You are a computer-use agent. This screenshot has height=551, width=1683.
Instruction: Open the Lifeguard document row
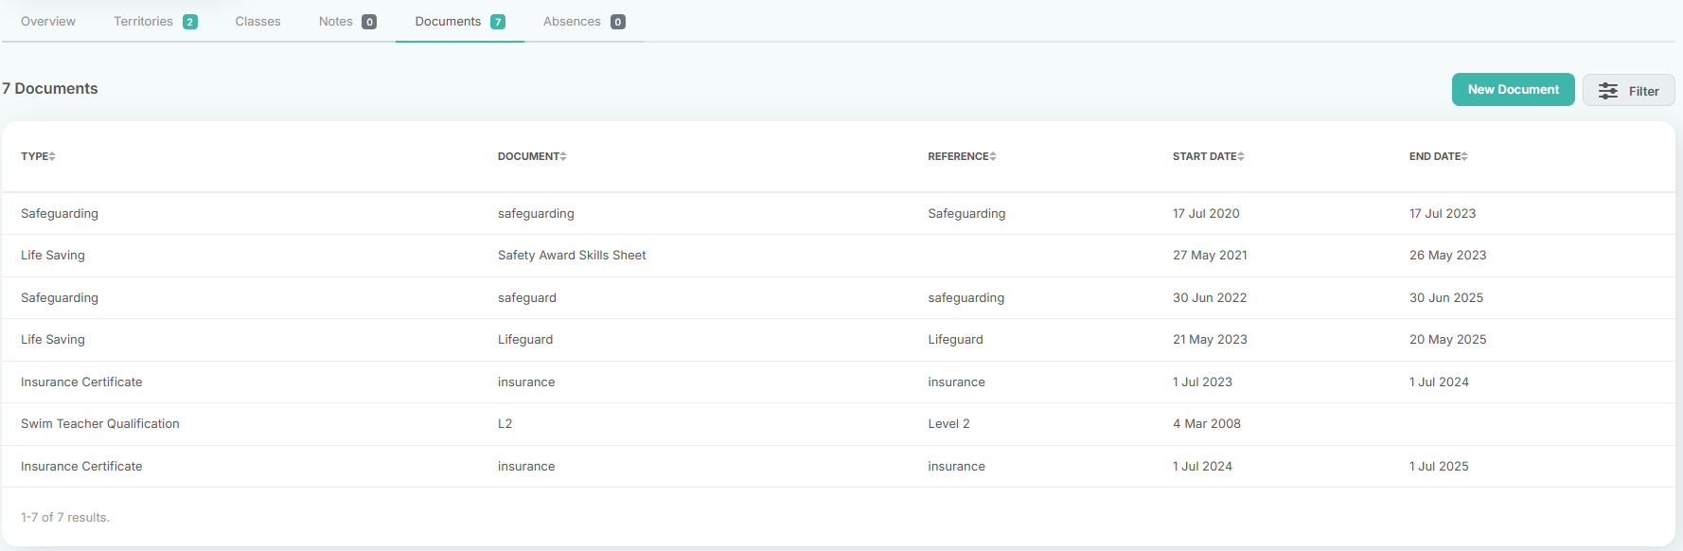(x=838, y=340)
